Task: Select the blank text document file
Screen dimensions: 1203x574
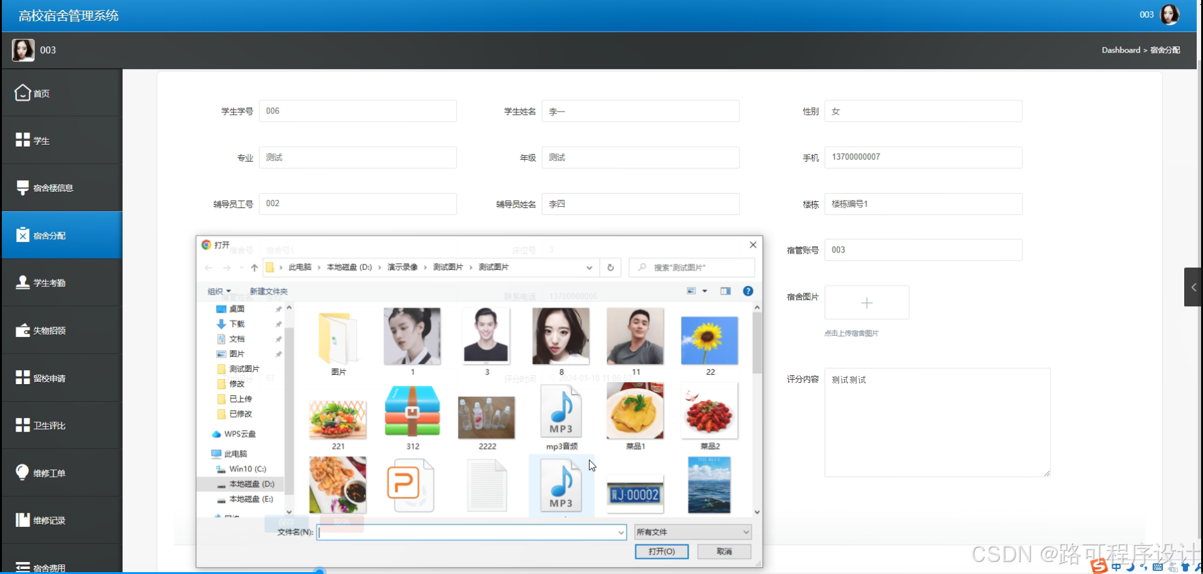Action: 487,486
